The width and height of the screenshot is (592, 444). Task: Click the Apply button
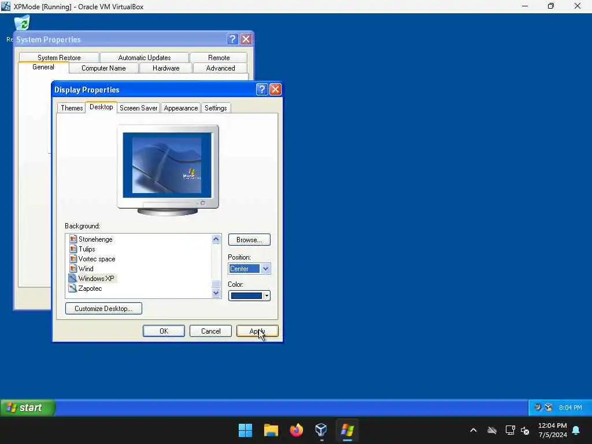[257, 331]
